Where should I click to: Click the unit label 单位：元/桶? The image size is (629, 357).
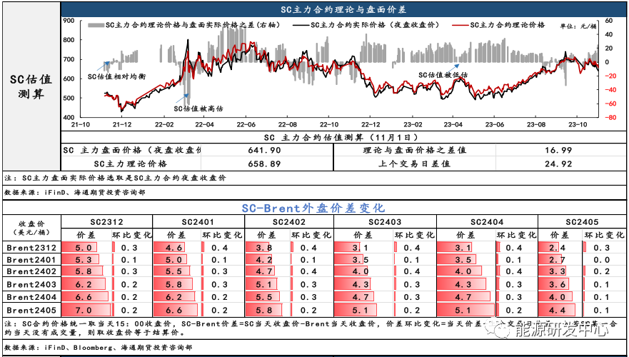click(578, 26)
